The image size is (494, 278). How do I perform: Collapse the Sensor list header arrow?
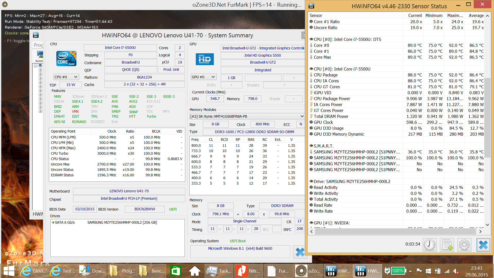[x=487, y=16]
